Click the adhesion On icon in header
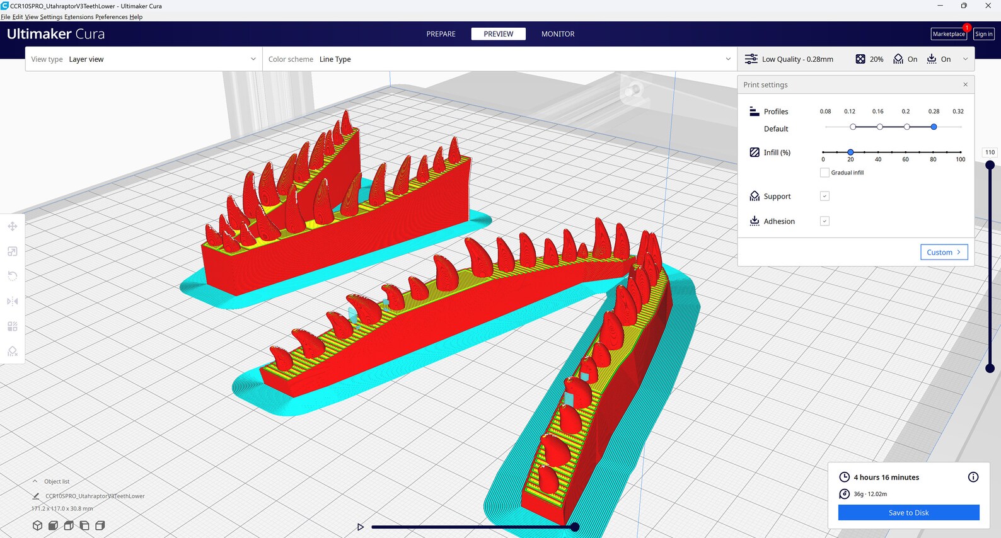Screen dimensions: 1001x538 pyautogui.click(x=932, y=59)
